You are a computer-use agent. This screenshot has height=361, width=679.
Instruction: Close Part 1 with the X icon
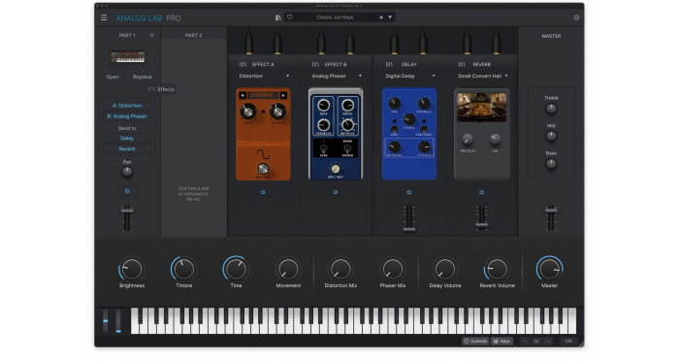coord(151,36)
